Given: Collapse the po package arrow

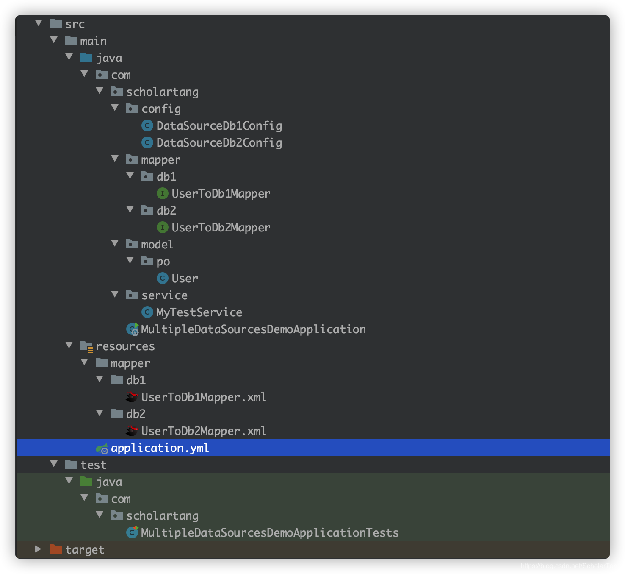Looking at the screenshot, I should tap(130, 261).
